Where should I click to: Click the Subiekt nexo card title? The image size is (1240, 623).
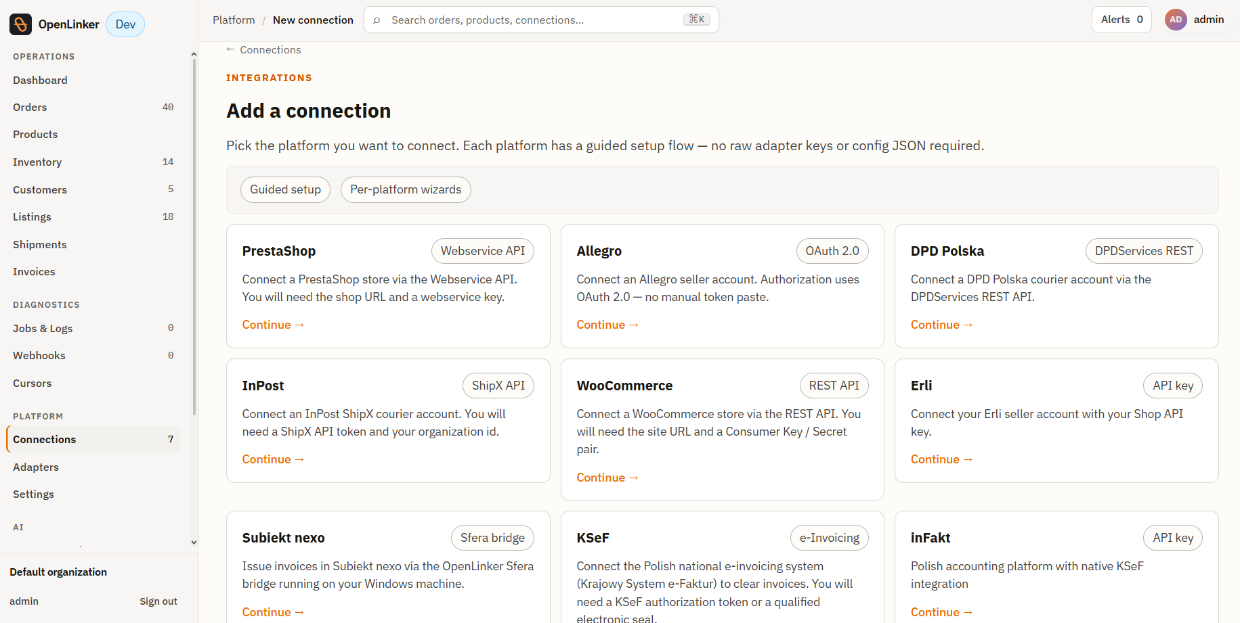click(x=283, y=538)
